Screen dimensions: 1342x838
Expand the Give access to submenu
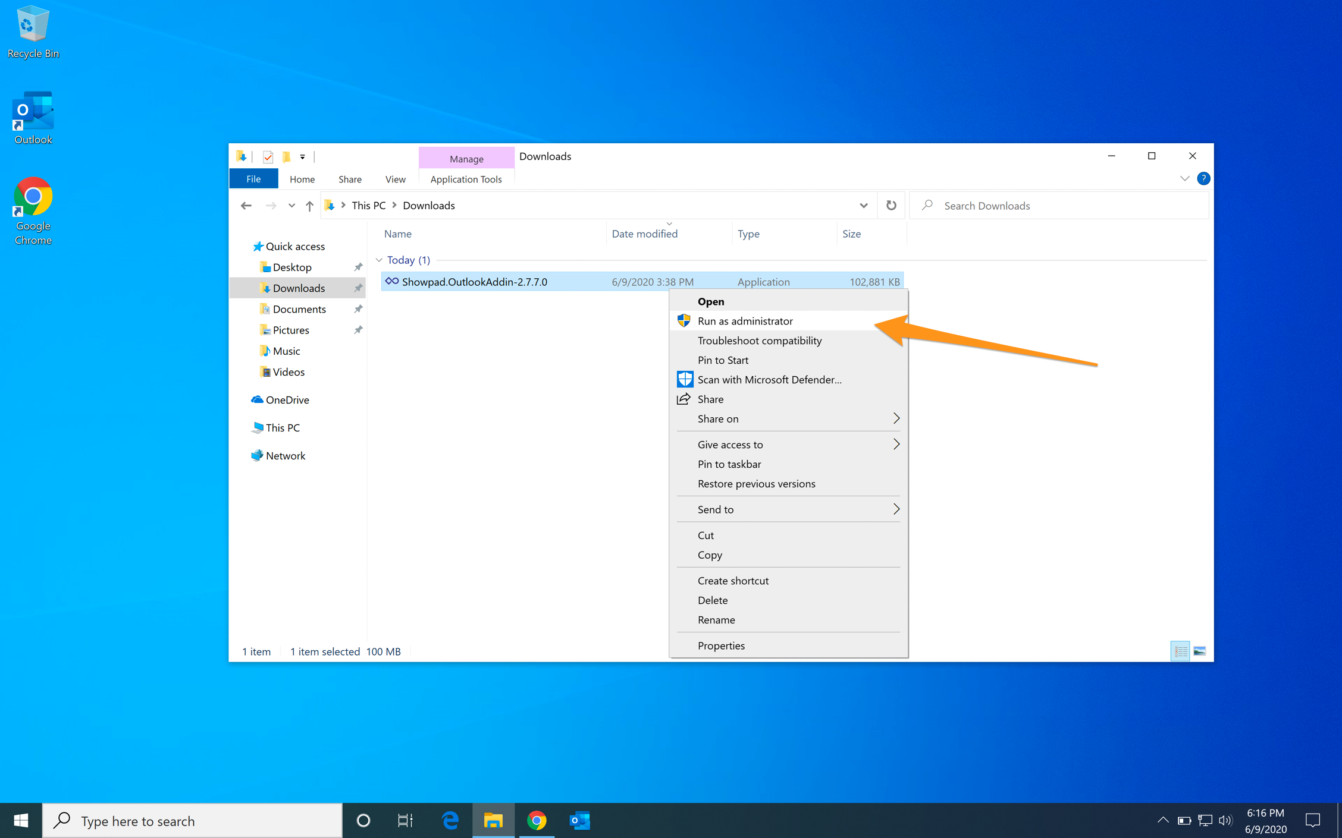tap(788, 445)
